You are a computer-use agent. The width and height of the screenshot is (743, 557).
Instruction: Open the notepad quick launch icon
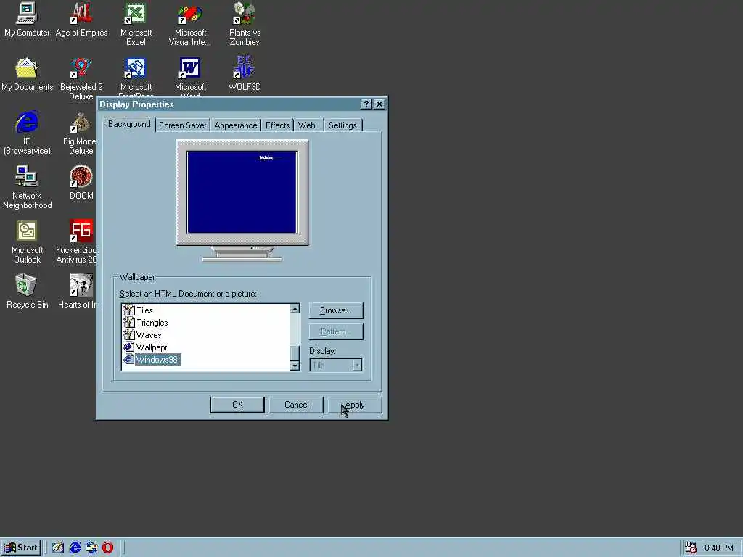58,548
